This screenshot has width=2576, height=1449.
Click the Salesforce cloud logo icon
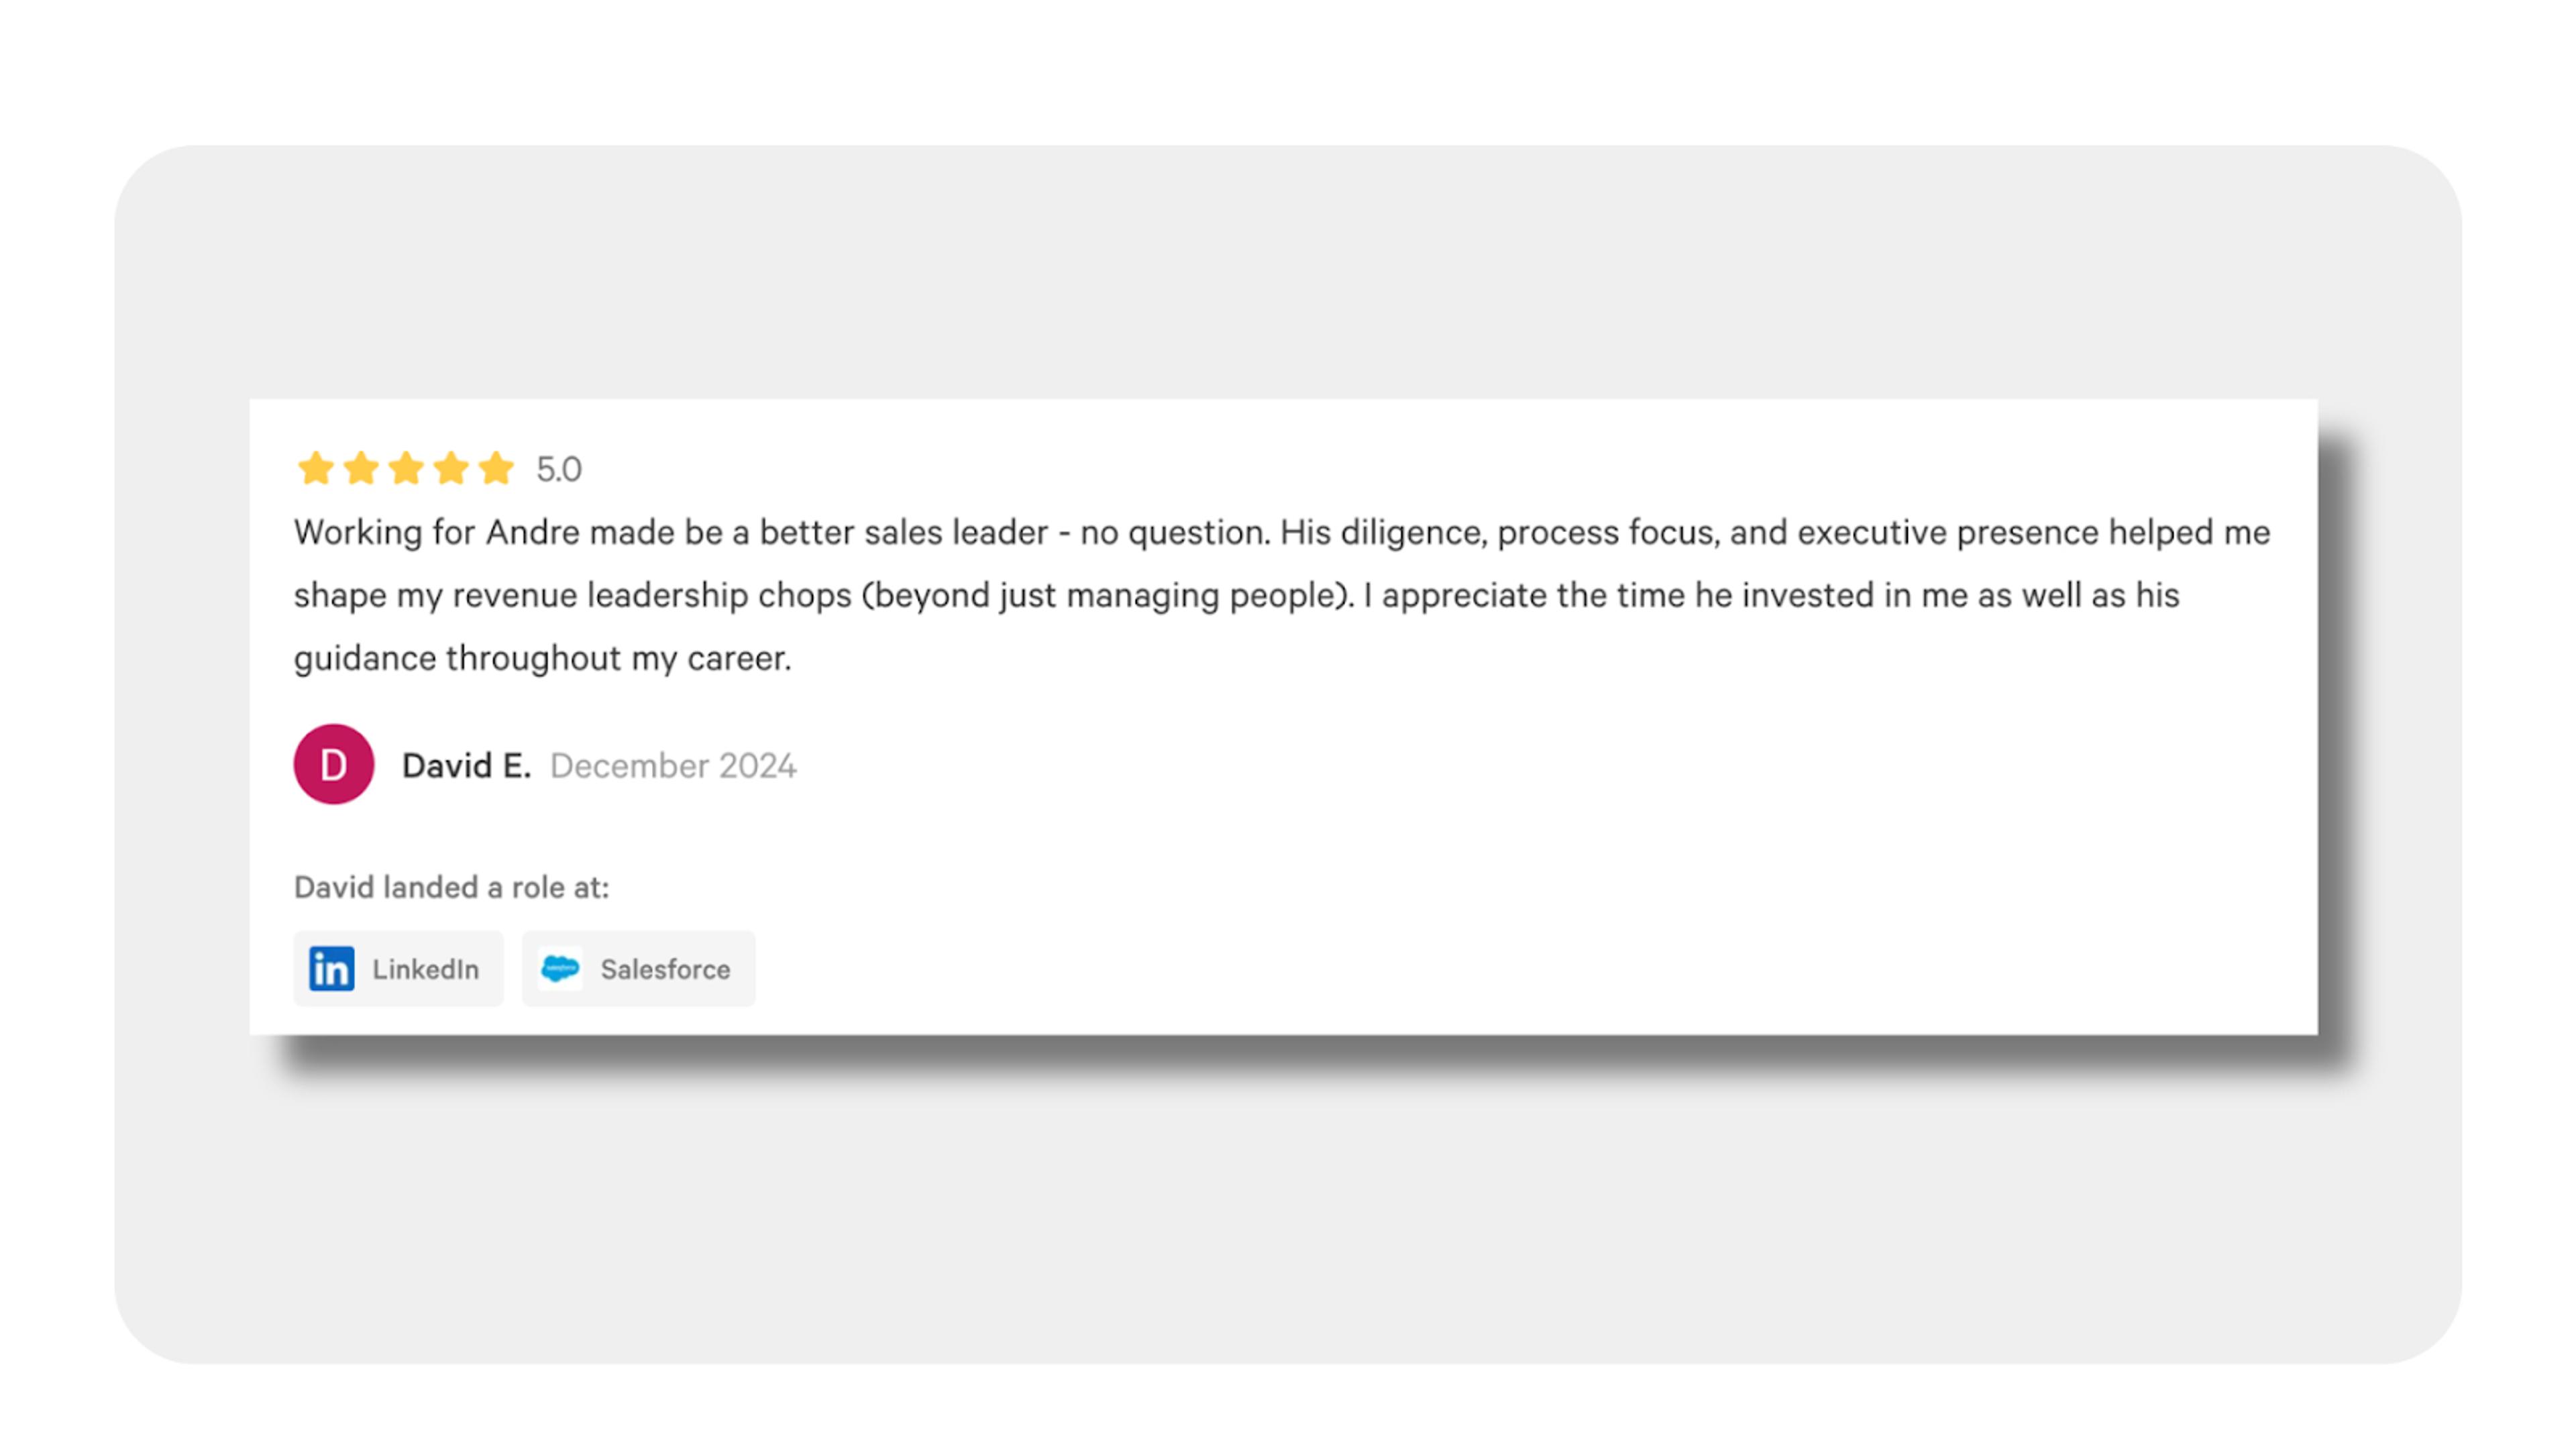[x=560, y=968]
